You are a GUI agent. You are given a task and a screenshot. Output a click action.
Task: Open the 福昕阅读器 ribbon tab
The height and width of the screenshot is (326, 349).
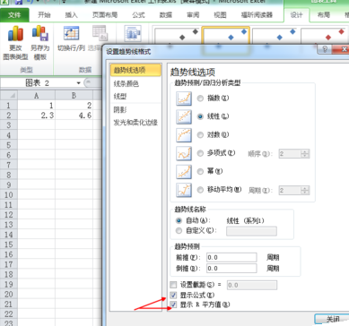point(257,14)
